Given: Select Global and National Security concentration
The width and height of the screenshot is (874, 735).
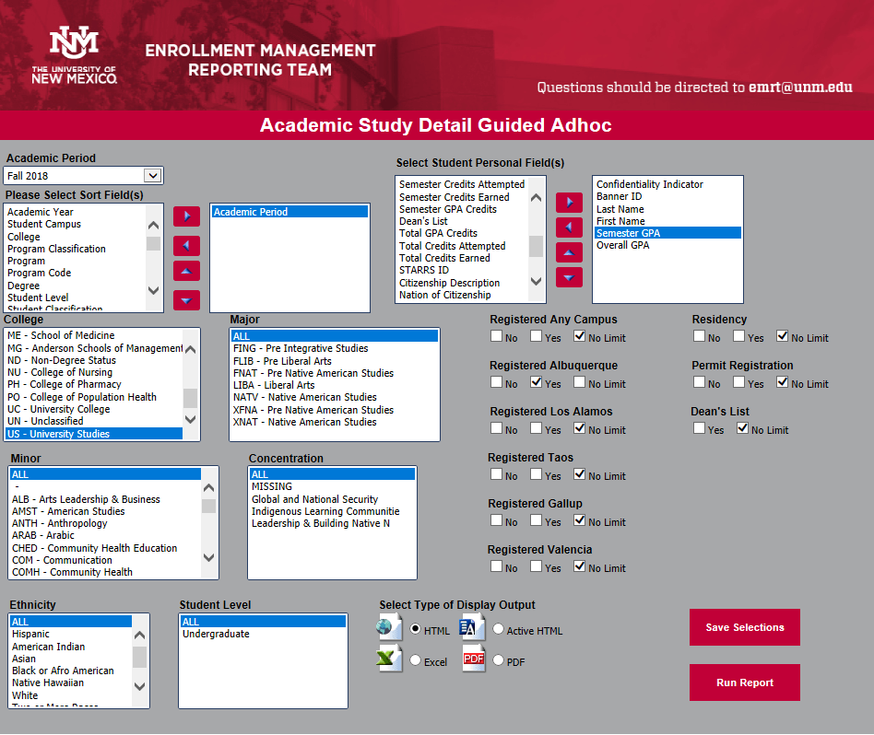Looking at the screenshot, I should pos(314,499).
